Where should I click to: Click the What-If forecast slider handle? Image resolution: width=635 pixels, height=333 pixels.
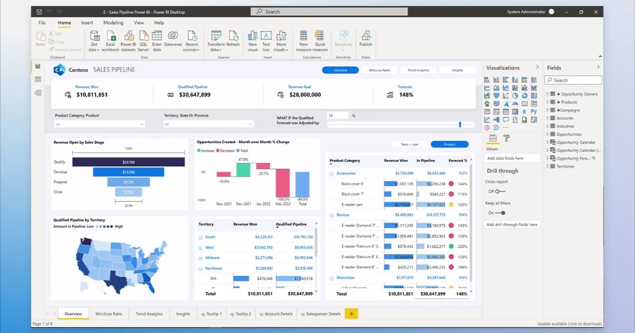coord(460,124)
